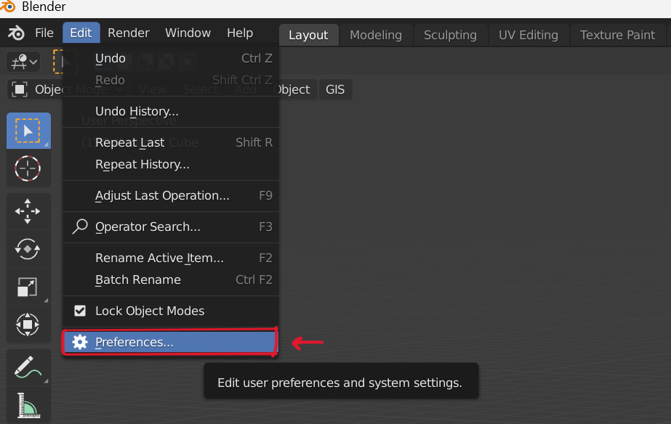671x424 pixels.
Task: Open Operator Search menu entry
Action: click(x=148, y=227)
